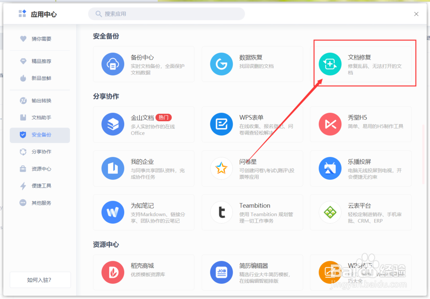Click the 热门 badge on 金山文档
This screenshot has width=430, height=299.
coord(164,118)
